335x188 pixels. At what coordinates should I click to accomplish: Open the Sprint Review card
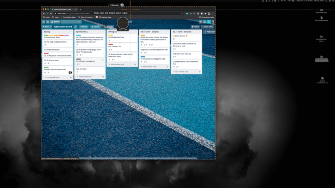pos(186,37)
